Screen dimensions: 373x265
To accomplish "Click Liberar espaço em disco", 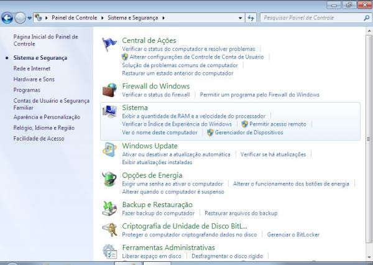I will [x=152, y=256].
